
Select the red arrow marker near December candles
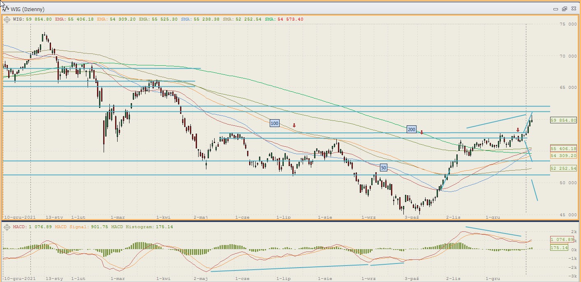518,130
